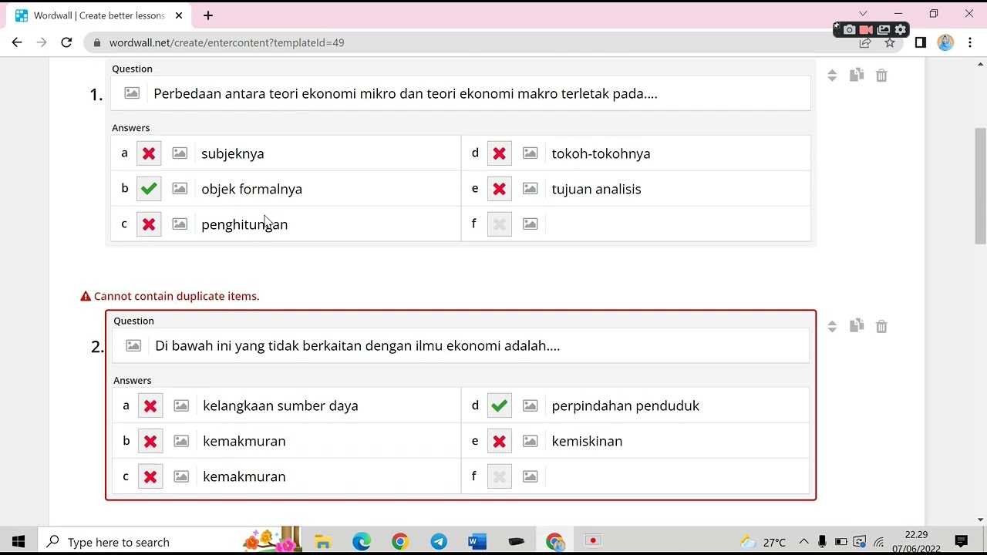
Task: Toggle correctness of 'tokoh-tokohnya'
Action: click(499, 153)
